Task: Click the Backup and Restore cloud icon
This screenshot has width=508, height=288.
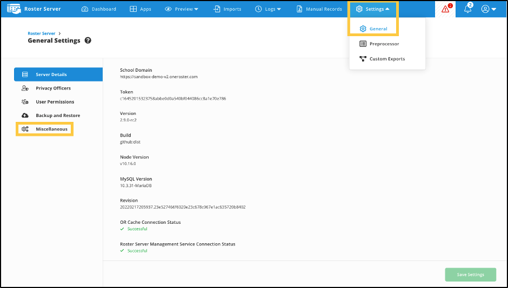Action: 25,115
